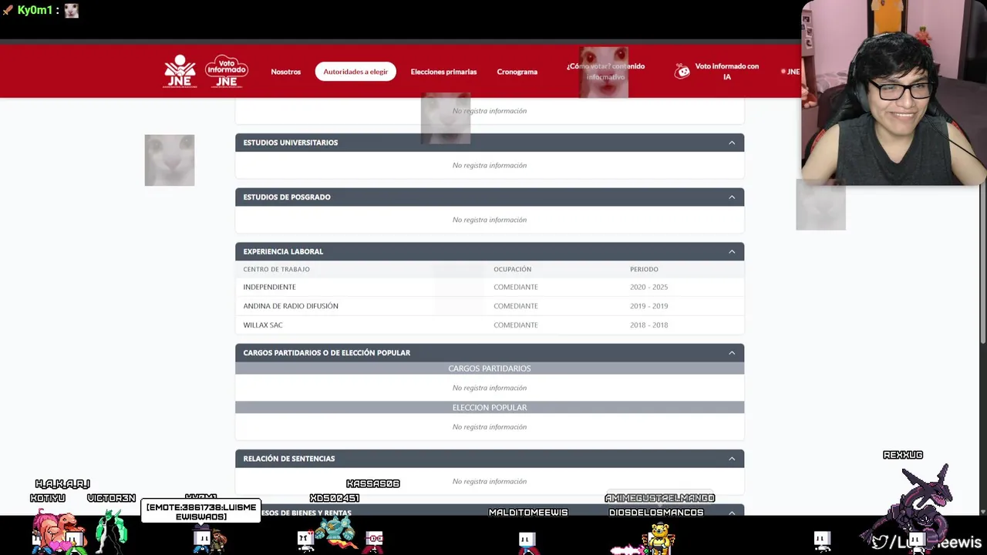
Task: Collapse the Relación de Sentencias section
Action: 732,459
